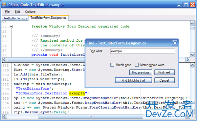
Task: Click line number 22 in the upper pane
Action: (4, 27)
